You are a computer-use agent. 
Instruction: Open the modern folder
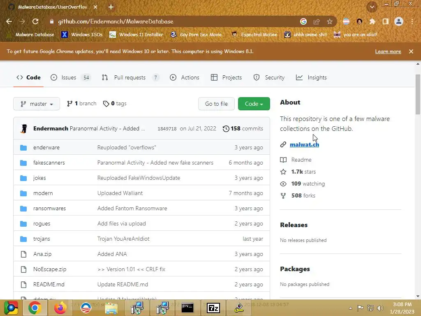click(x=43, y=193)
